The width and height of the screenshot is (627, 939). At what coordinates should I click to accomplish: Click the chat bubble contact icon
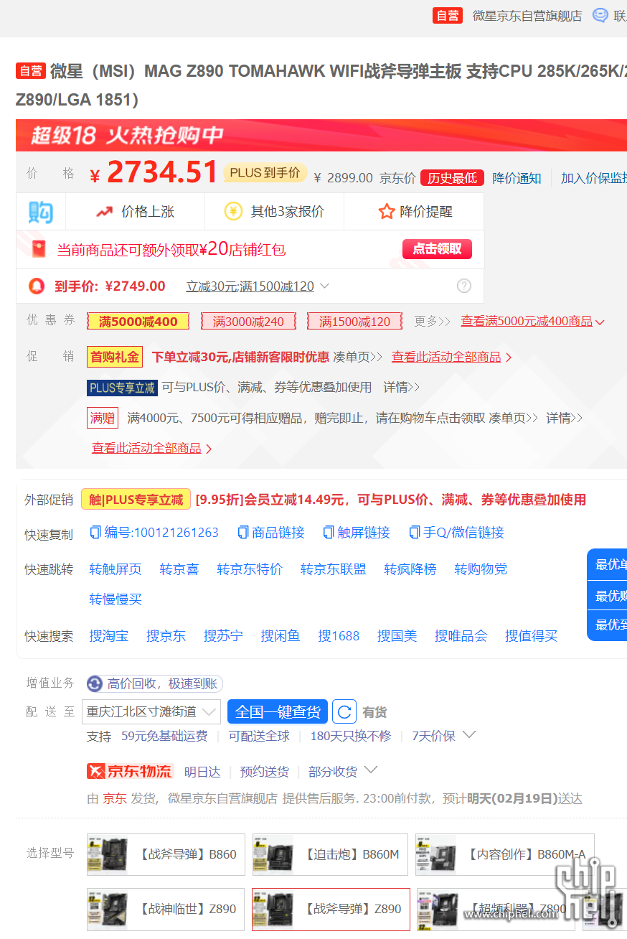(600, 15)
